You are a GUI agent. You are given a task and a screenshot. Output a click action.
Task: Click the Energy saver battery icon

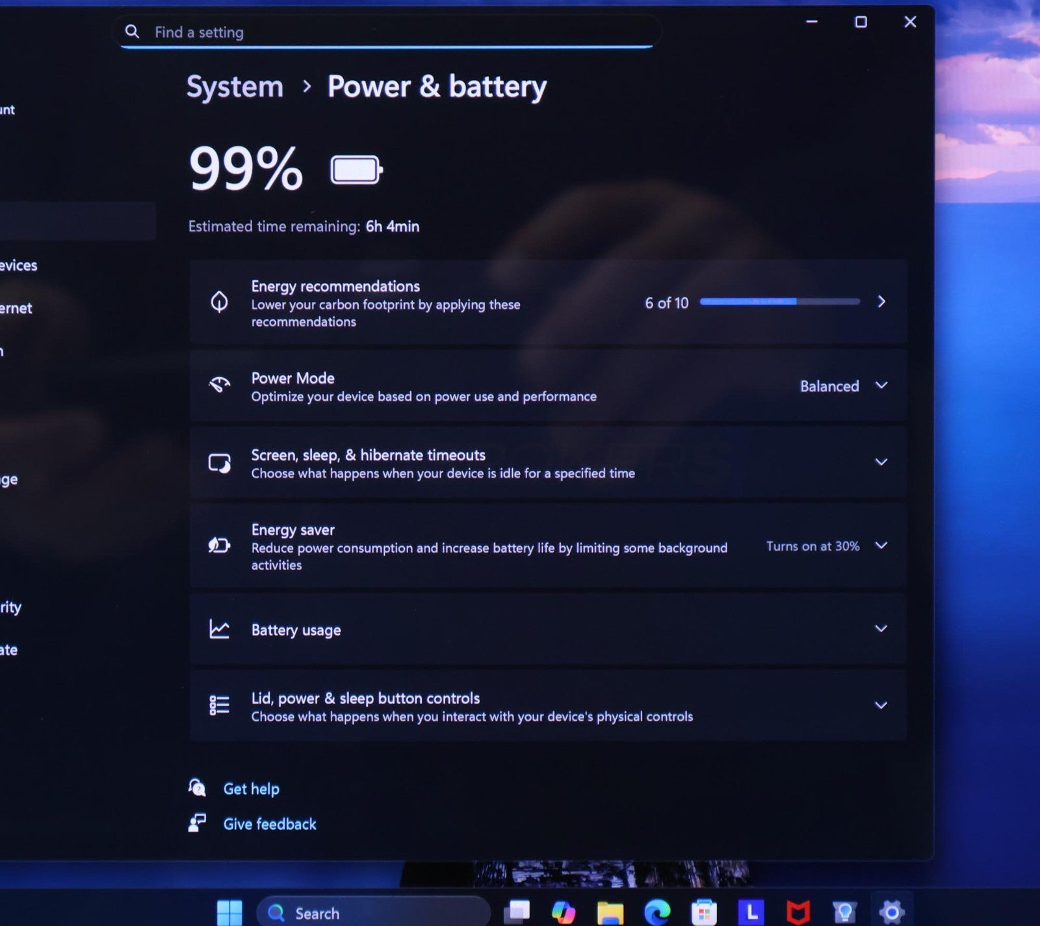220,546
